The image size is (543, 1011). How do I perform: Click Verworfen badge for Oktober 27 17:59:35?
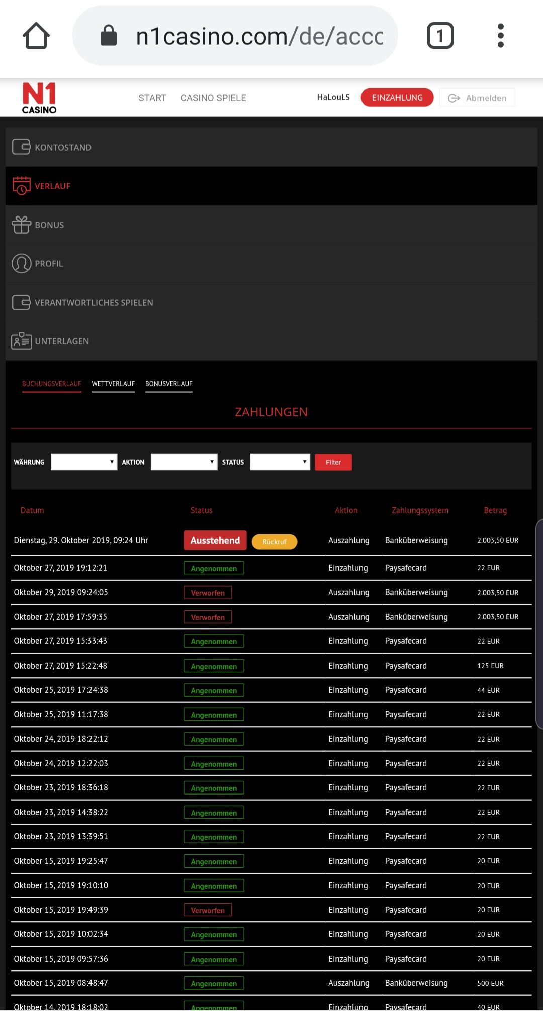[x=208, y=617]
